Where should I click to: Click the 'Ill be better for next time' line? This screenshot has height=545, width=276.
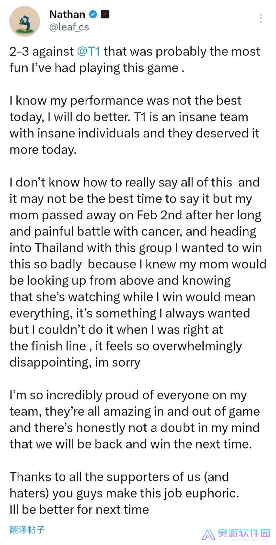[79, 509]
